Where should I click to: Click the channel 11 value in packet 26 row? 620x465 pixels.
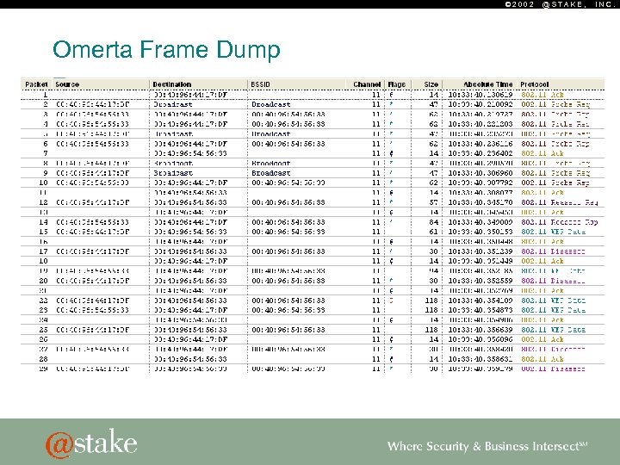376,339
